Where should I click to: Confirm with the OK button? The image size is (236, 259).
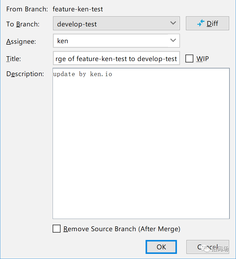(161, 247)
